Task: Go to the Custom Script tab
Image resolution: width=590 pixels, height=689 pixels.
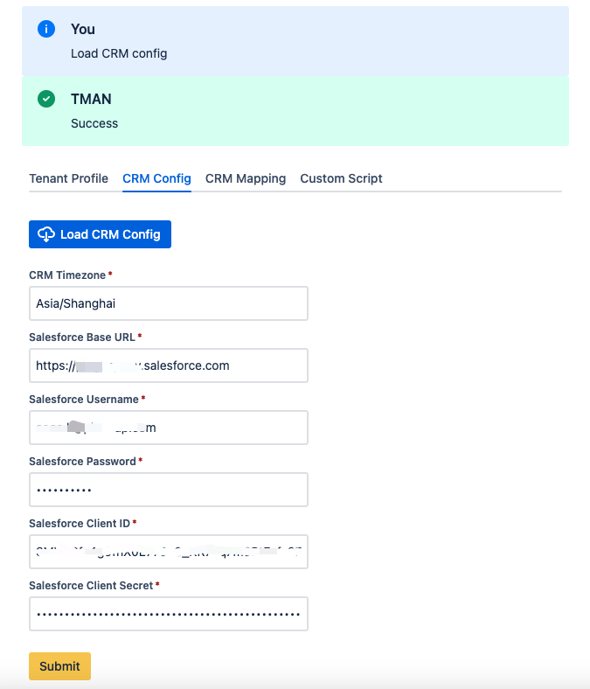Action: tap(342, 178)
